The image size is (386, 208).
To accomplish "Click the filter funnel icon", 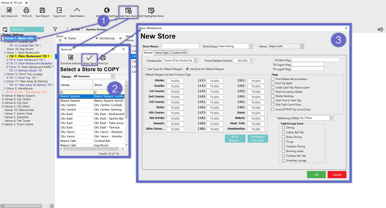I will tap(55, 29).
